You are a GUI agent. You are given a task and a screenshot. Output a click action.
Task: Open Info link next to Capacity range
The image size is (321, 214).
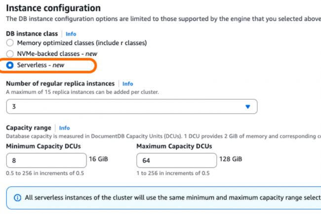click(65, 128)
